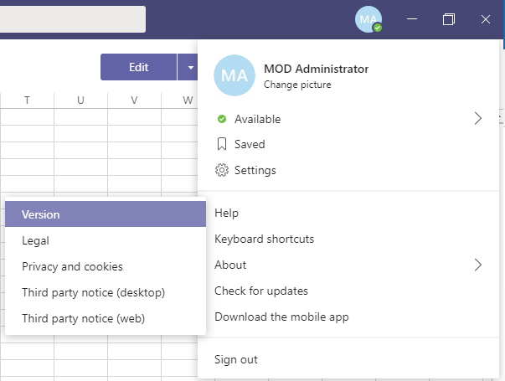This screenshot has width=505, height=381.
Task: Expand the status chevron next to Available
Action: point(478,119)
